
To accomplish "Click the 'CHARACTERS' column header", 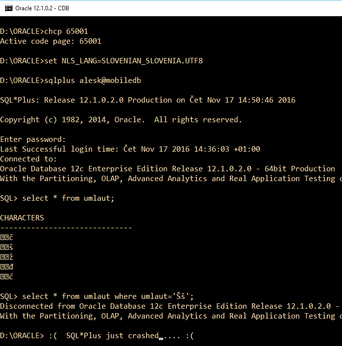I will 22,218.
